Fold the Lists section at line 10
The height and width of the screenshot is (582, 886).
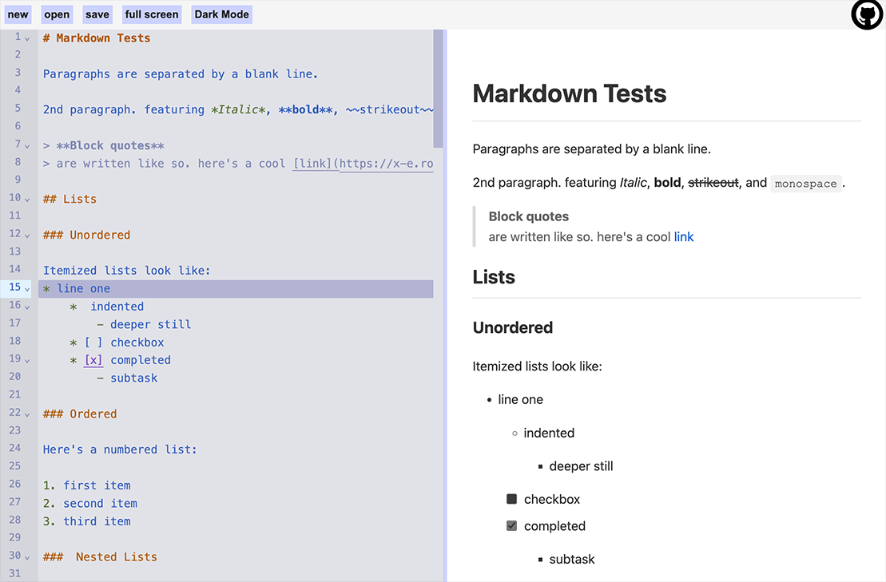point(27,200)
